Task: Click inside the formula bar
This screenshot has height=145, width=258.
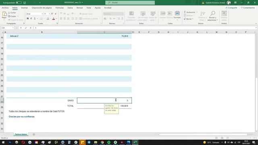Action: [x=145, y=28]
